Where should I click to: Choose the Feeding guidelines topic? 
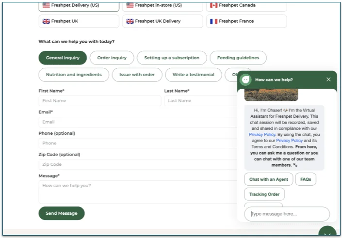(238, 58)
